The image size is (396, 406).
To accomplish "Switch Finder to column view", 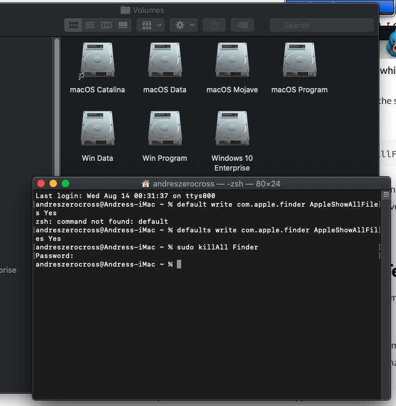I will pyautogui.click(x=106, y=25).
